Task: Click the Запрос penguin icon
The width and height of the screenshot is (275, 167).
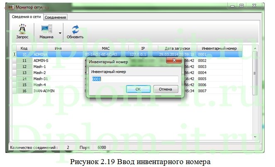Action: [x=22, y=29]
